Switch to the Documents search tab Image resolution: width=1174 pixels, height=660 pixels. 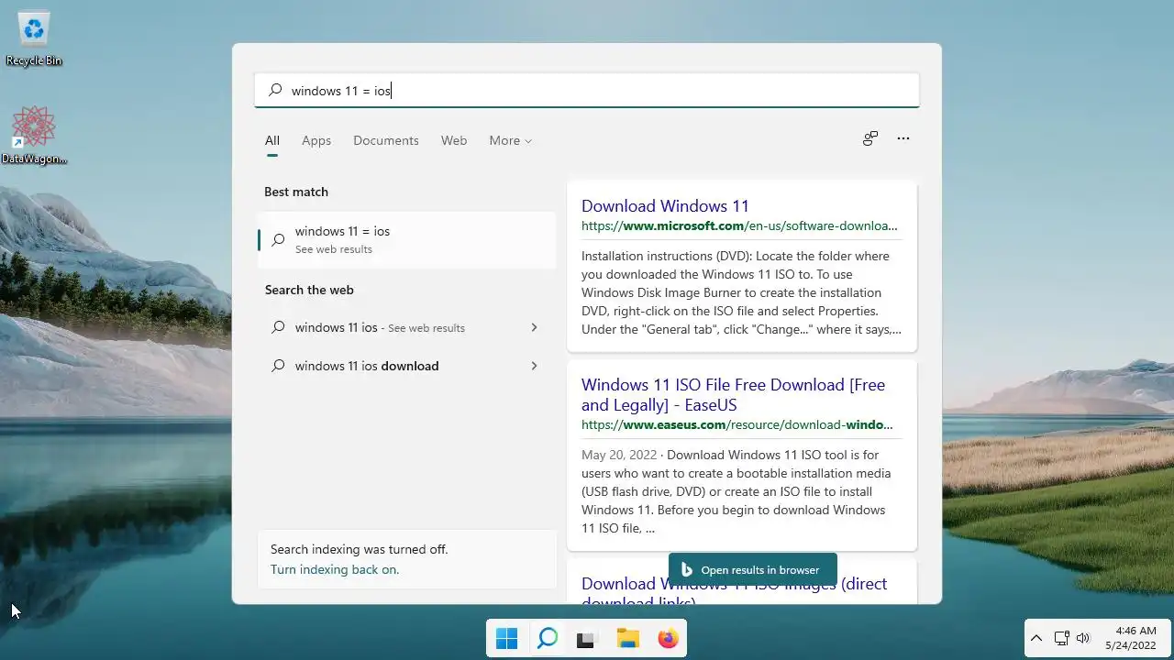(x=386, y=140)
